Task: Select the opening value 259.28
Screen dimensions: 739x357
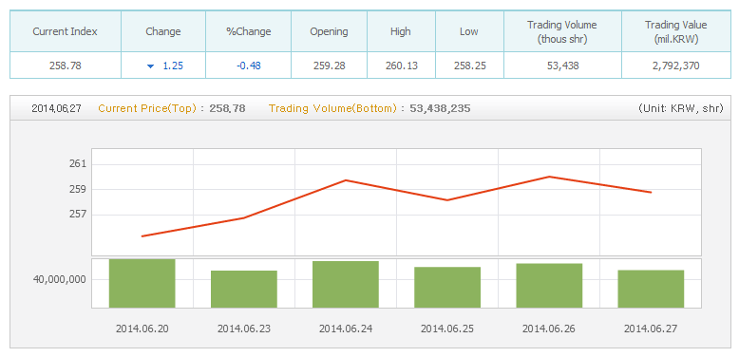Action: tap(329, 66)
